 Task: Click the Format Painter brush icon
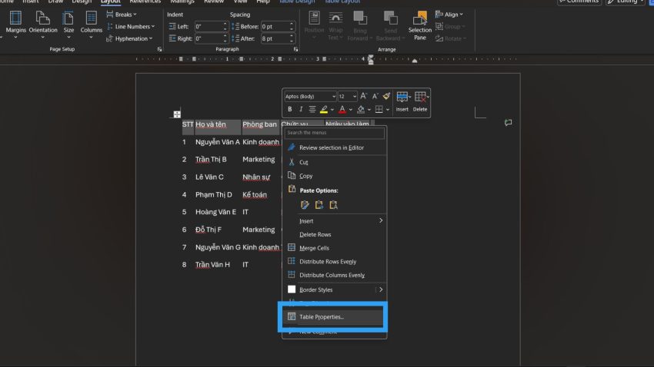tap(387, 96)
